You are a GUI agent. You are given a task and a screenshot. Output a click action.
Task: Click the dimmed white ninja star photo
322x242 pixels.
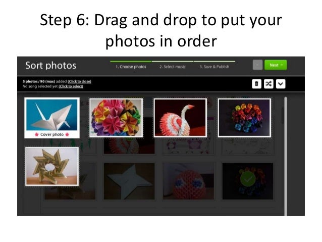(129, 181)
